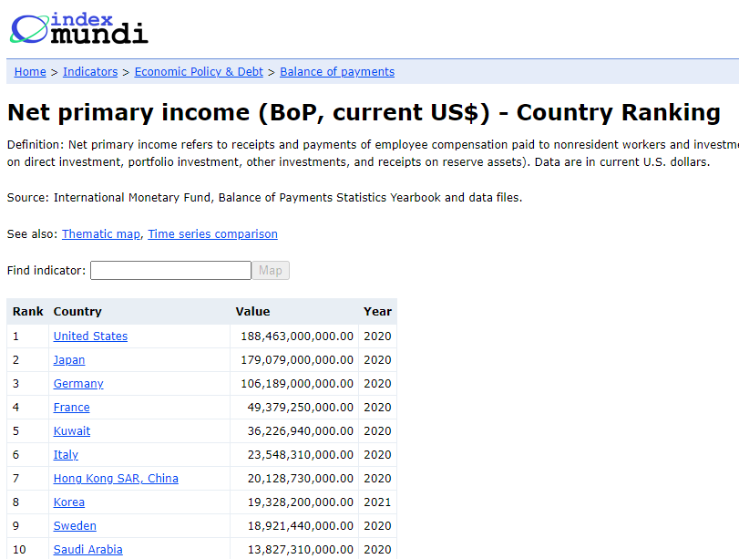Open Economic Policy & Debt breadcrumb
The width and height of the screenshot is (739, 559).
point(199,72)
